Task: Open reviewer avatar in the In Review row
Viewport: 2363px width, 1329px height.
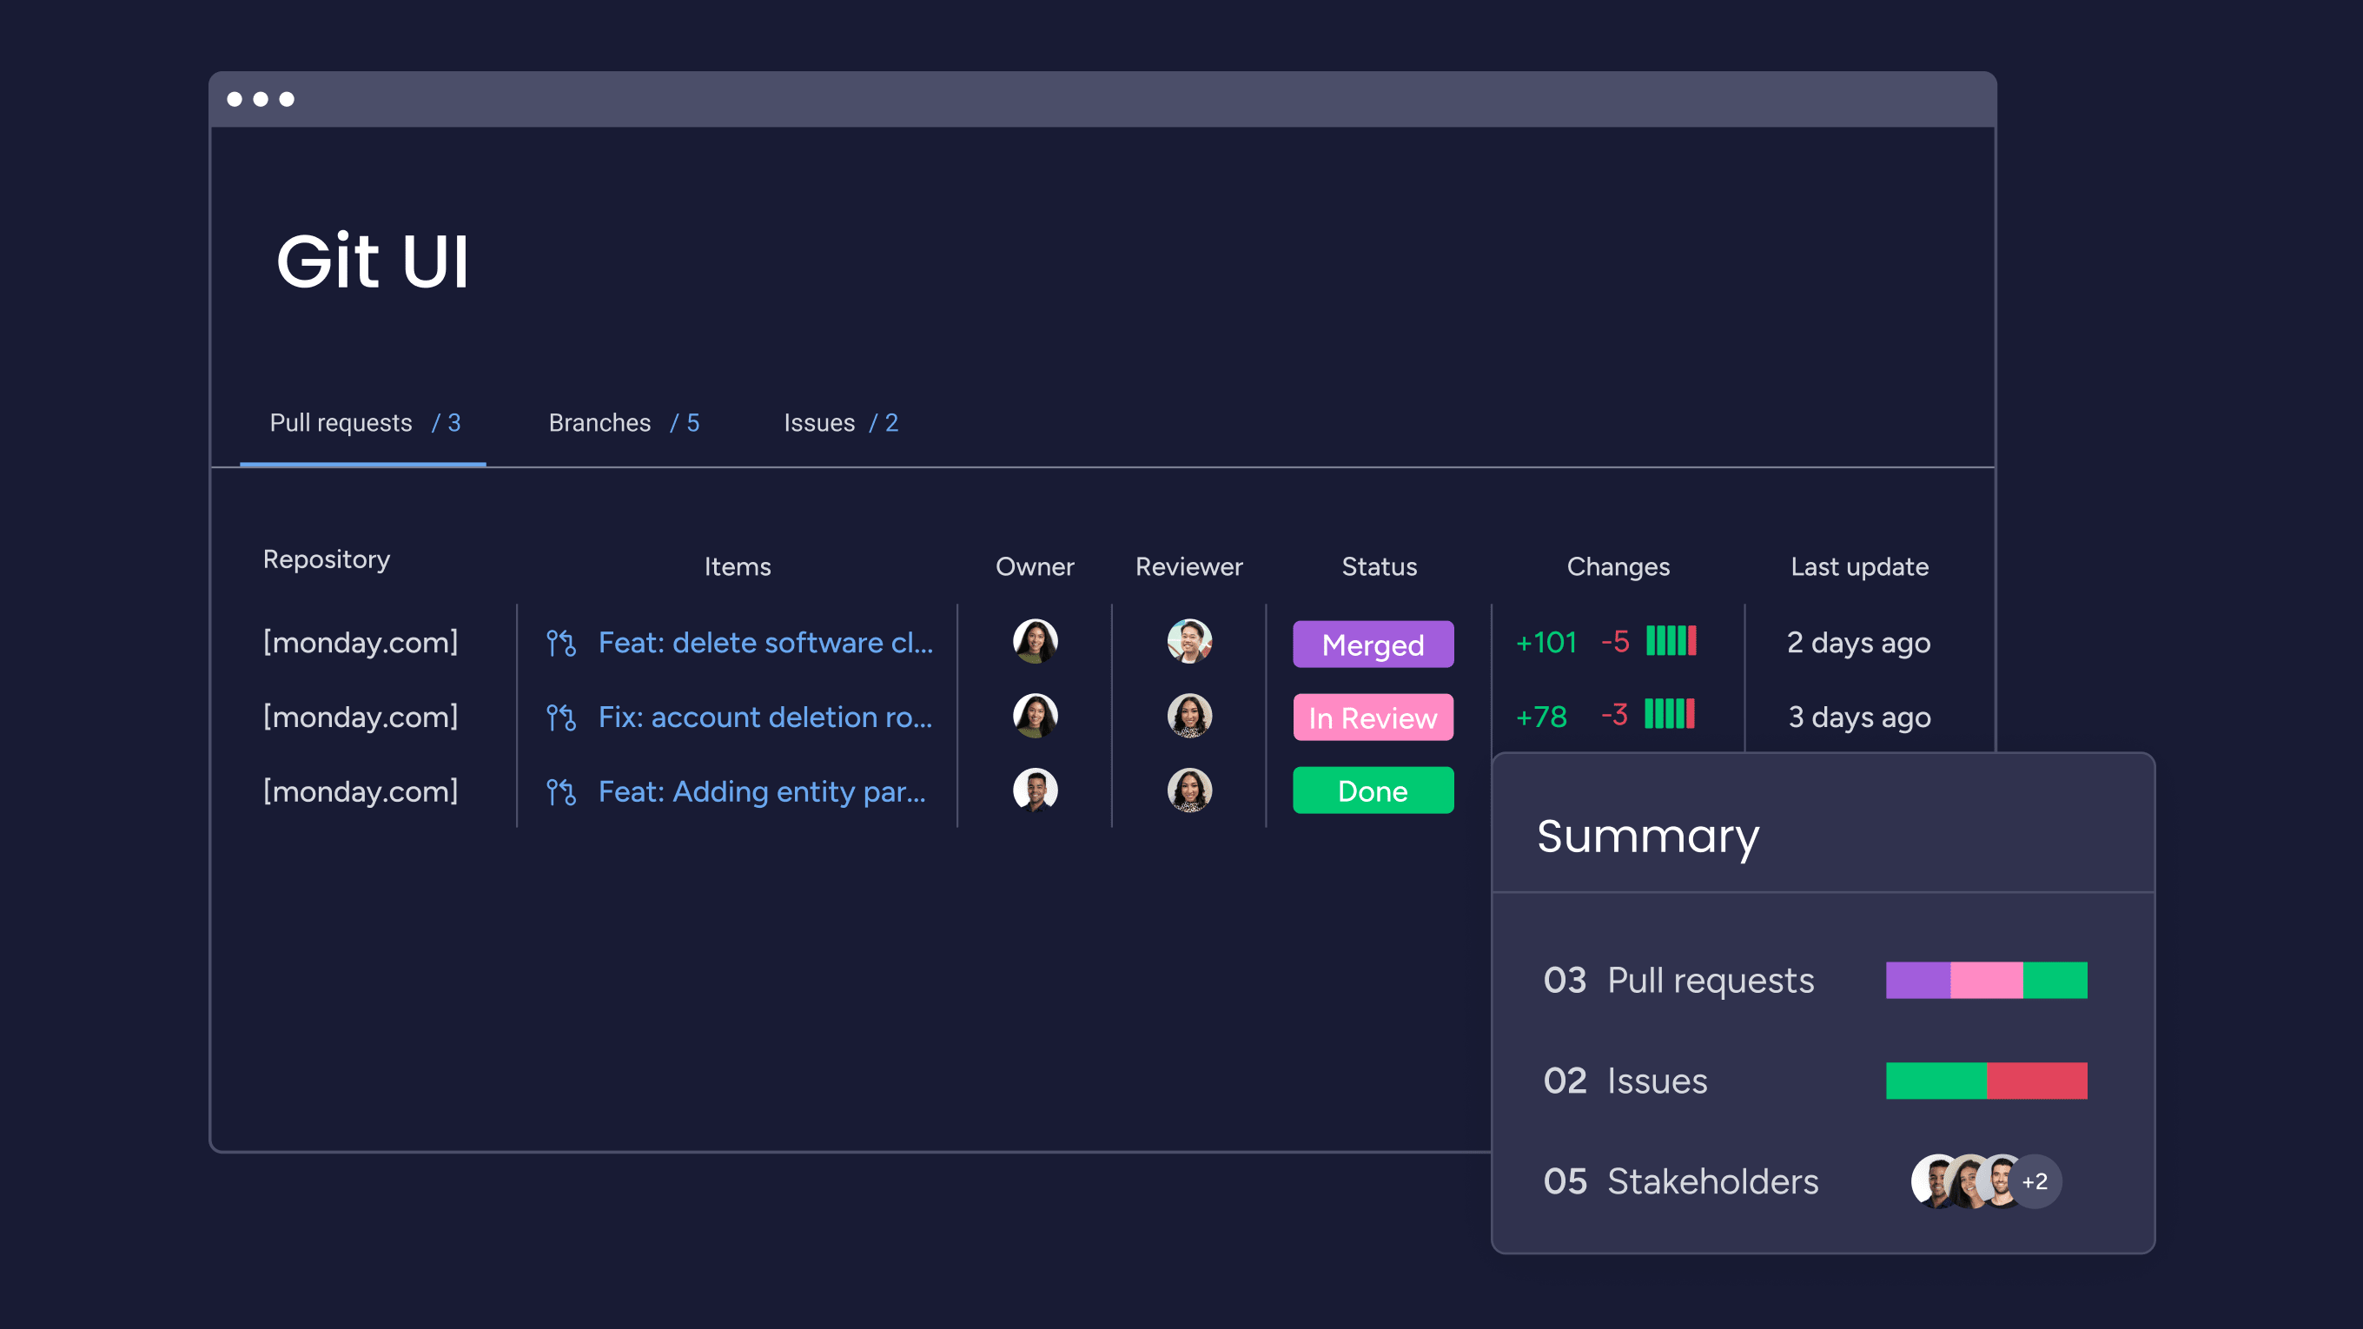Action: pyautogui.click(x=1188, y=716)
